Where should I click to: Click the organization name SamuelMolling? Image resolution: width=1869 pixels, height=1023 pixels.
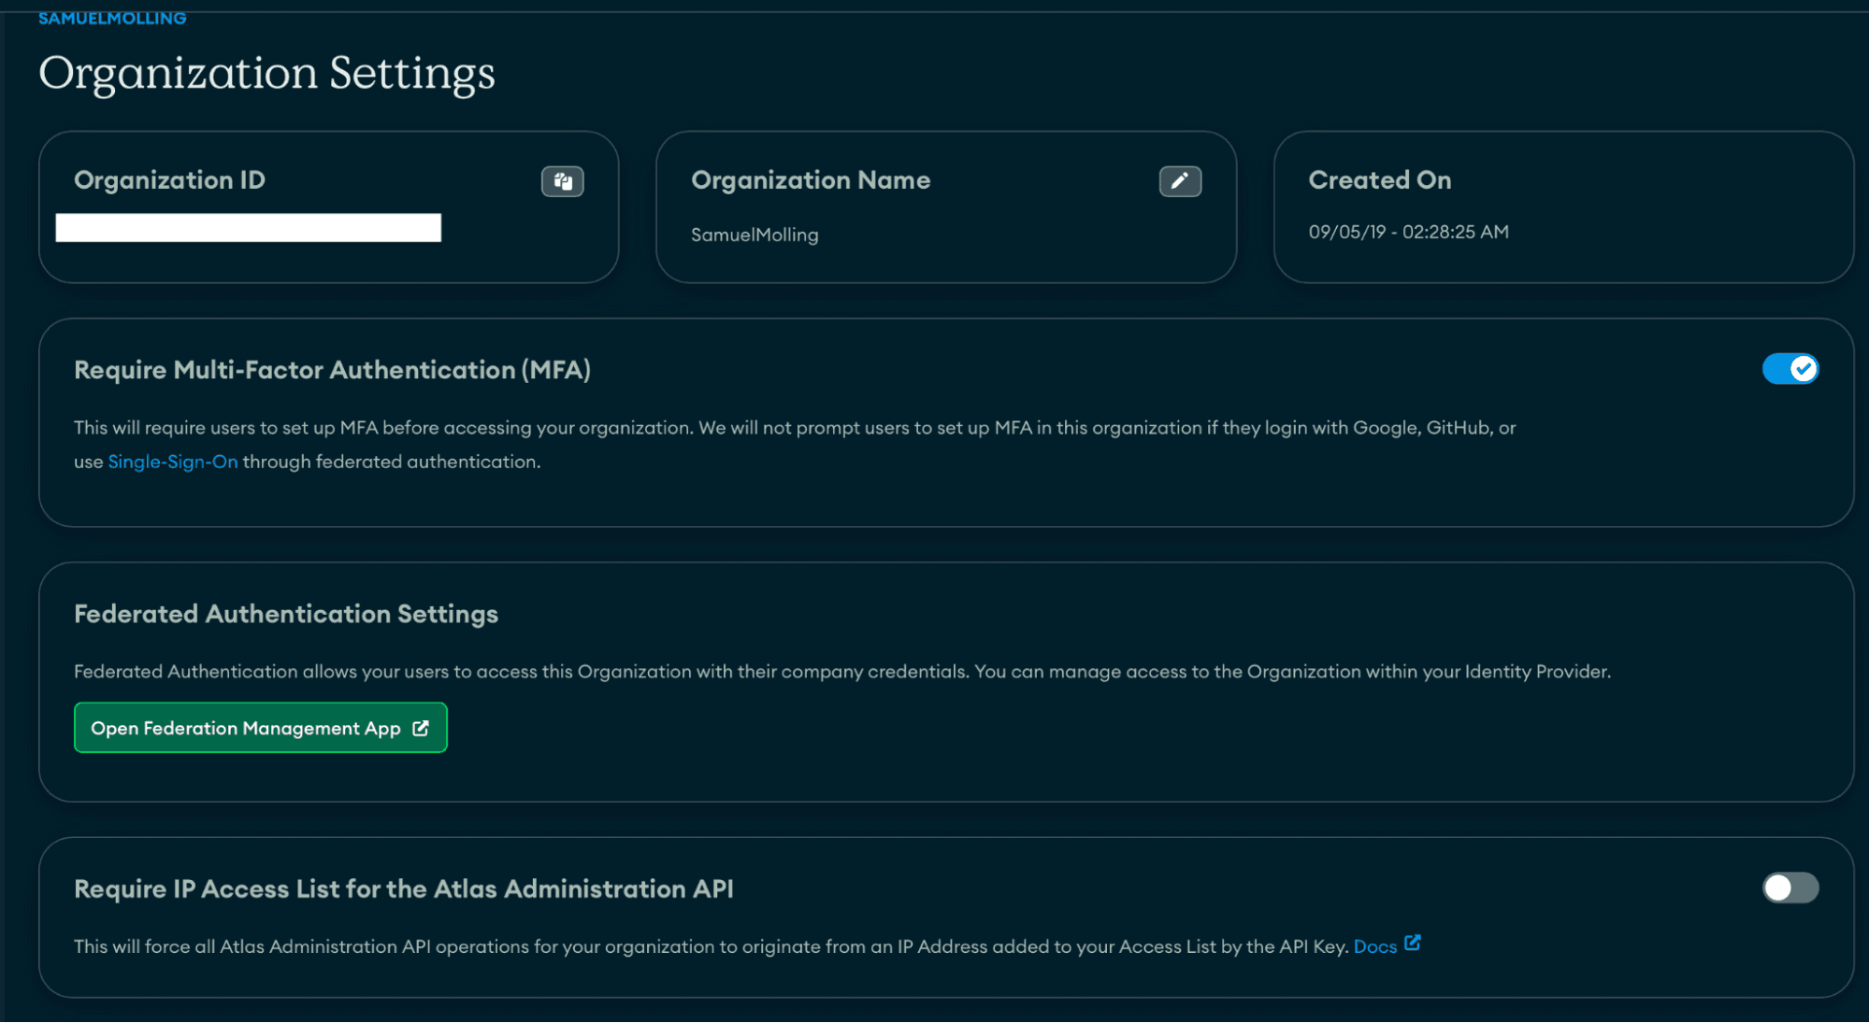[754, 234]
